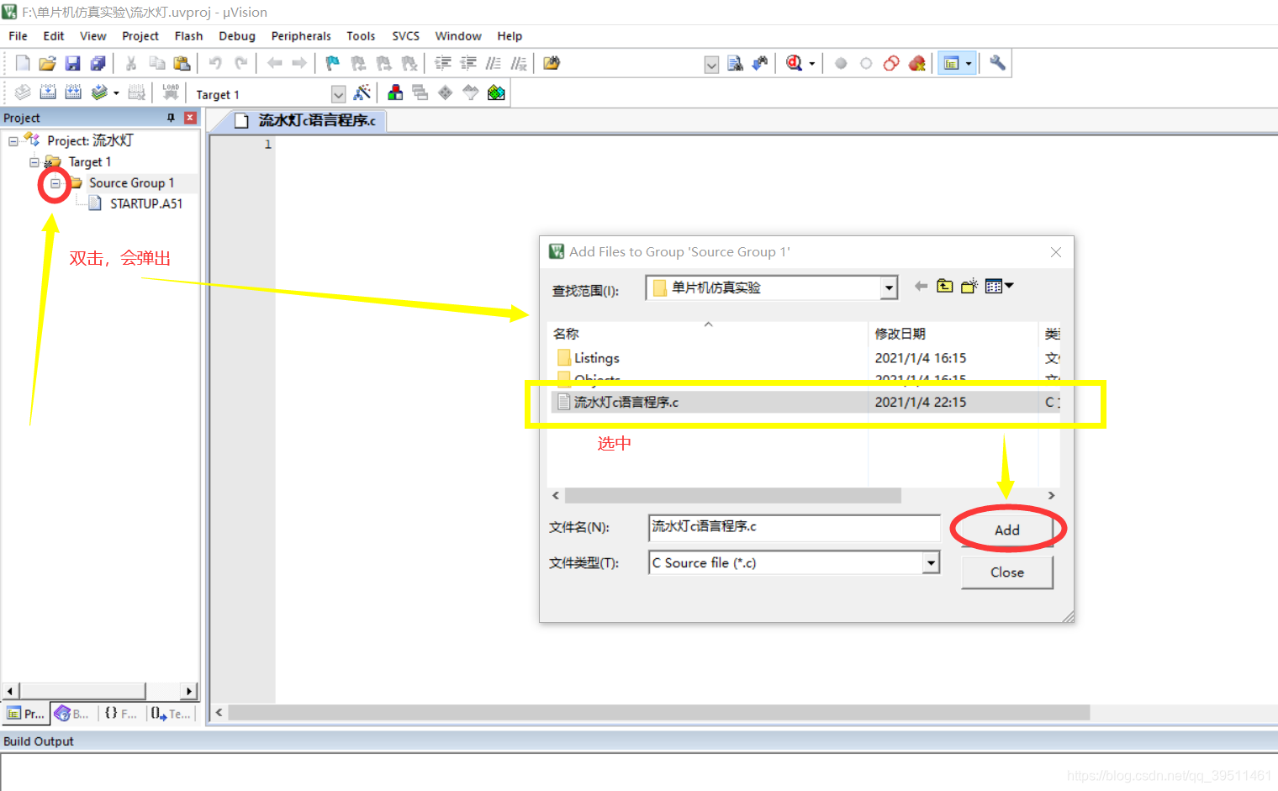Create a new file with New icon

pos(23,63)
